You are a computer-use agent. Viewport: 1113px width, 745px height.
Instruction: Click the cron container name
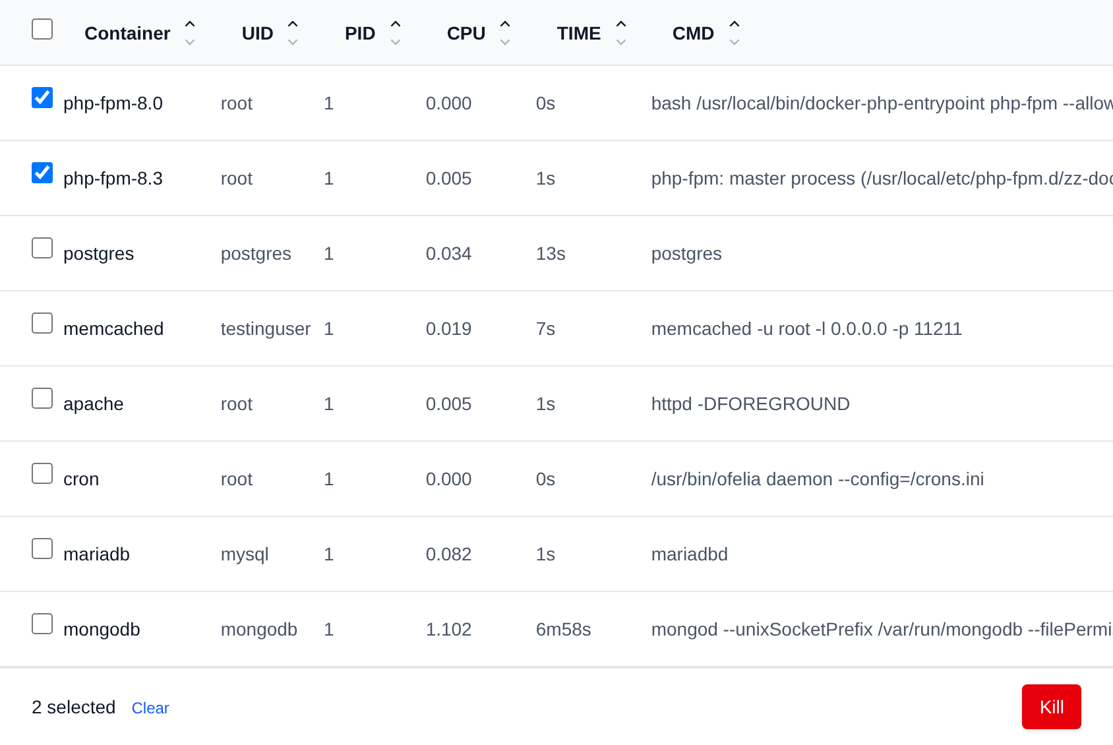[x=81, y=479]
